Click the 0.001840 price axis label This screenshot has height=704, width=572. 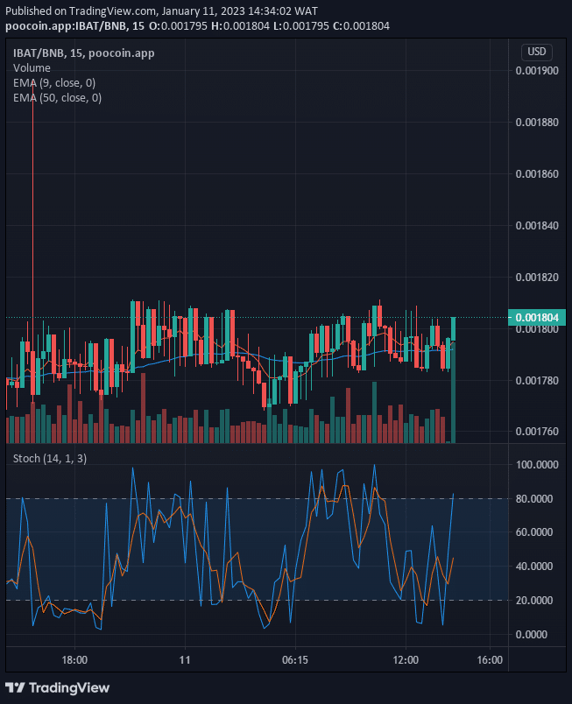(x=537, y=225)
